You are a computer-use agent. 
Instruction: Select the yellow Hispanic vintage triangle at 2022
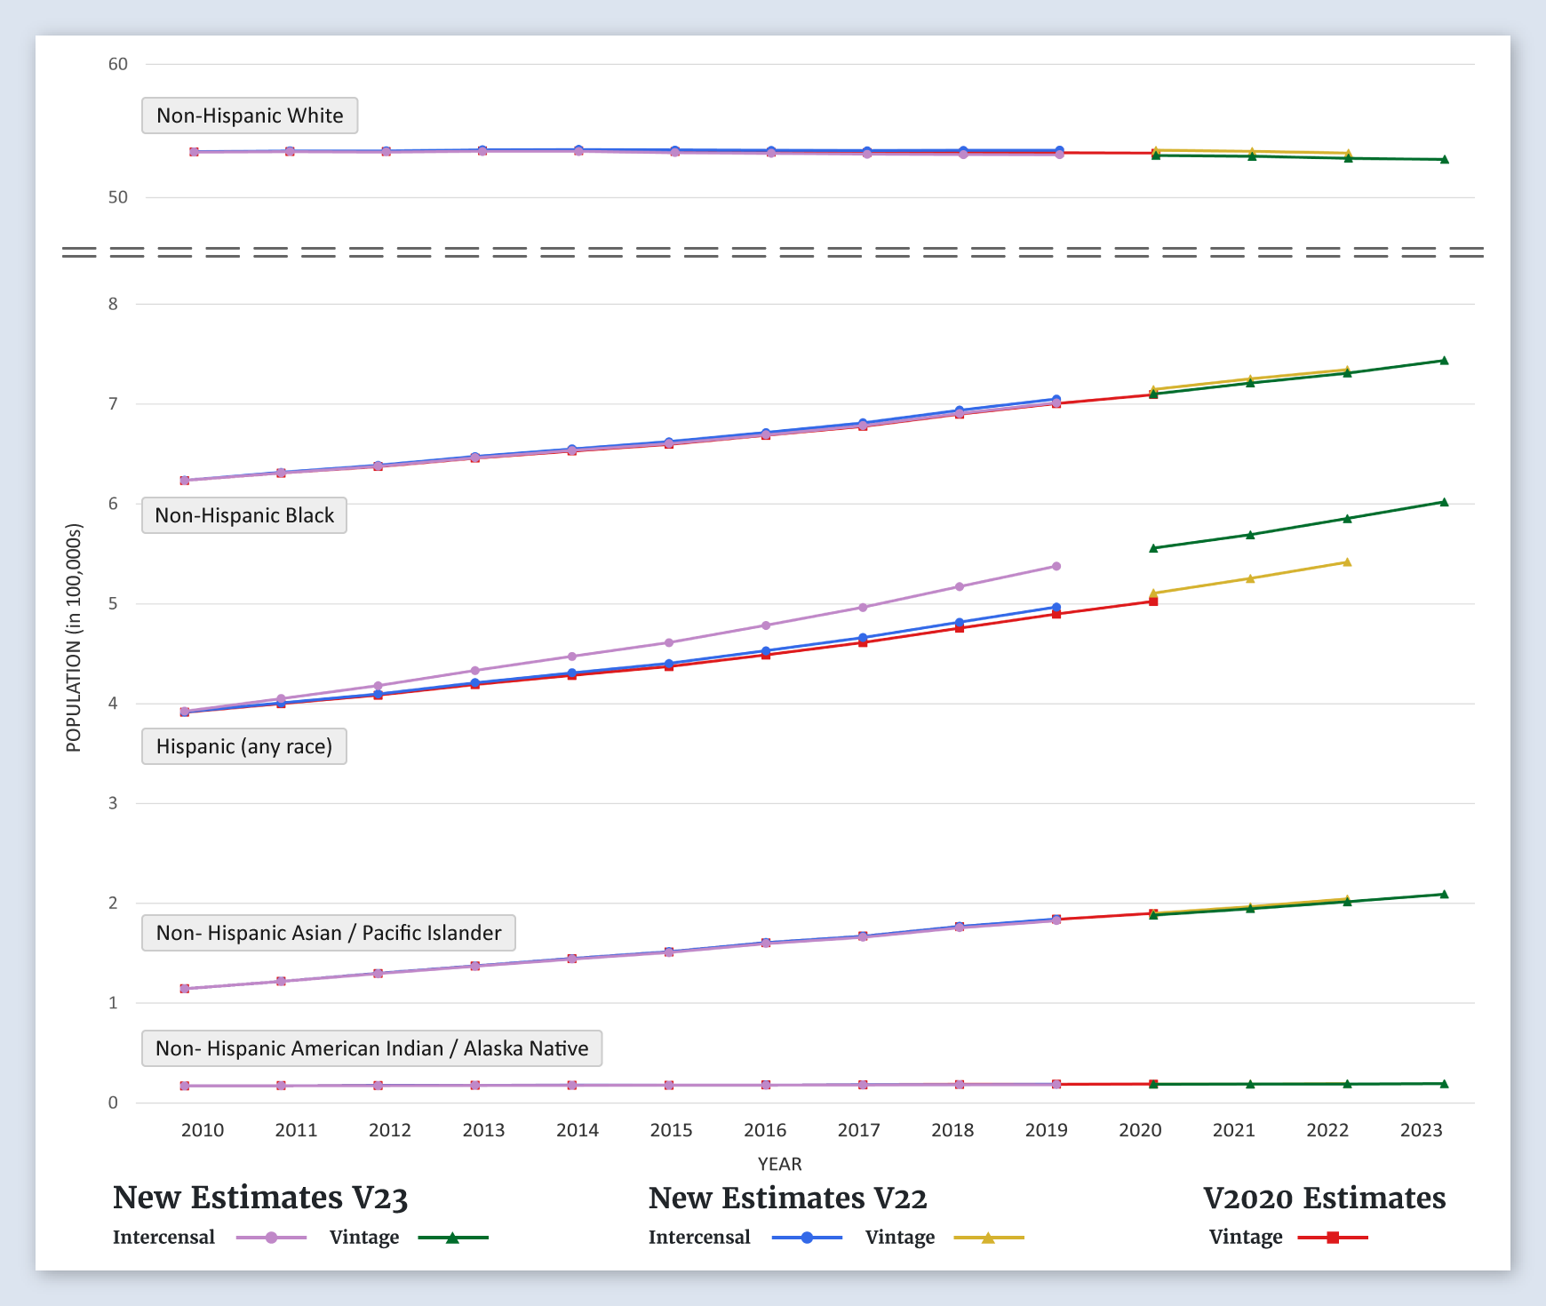(x=1347, y=562)
